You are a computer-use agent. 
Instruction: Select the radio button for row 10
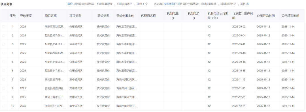point(4,106)
